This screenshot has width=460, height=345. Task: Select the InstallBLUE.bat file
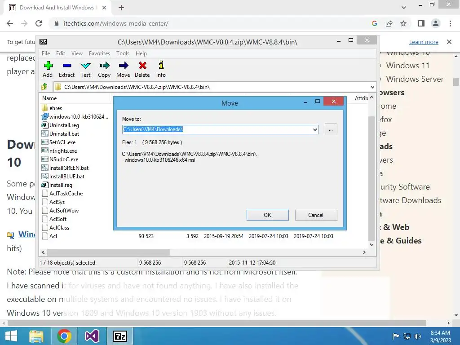(x=63, y=176)
